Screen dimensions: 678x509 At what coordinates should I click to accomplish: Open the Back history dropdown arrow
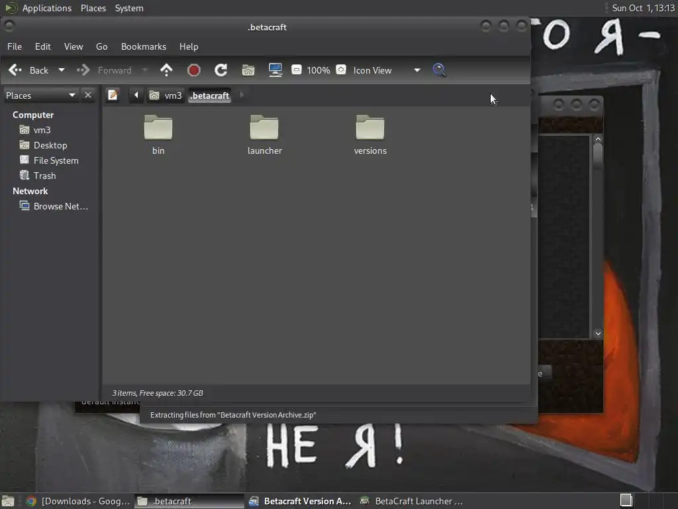pos(62,70)
